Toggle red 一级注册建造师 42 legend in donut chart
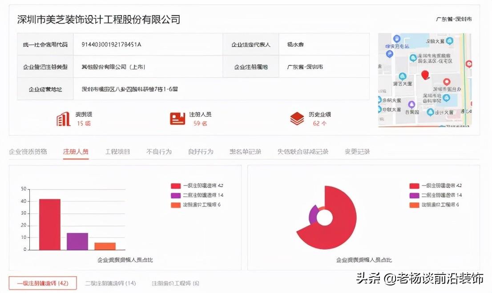 [436, 186]
